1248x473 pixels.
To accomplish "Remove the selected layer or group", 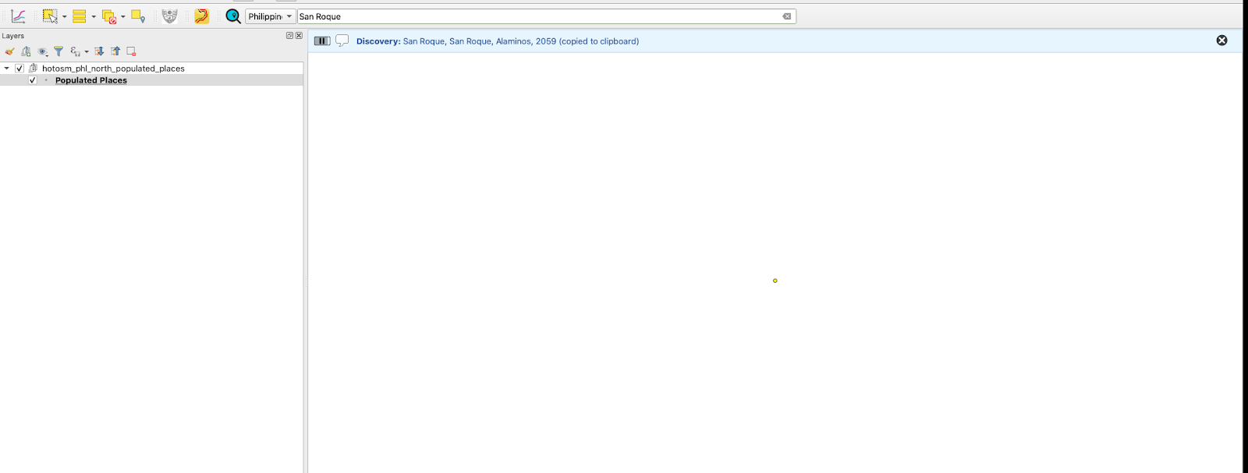I will pyautogui.click(x=131, y=51).
